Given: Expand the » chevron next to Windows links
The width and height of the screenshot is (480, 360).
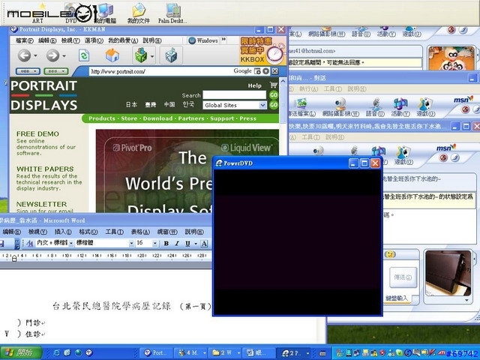Looking at the screenshot, I should [223, 40].
